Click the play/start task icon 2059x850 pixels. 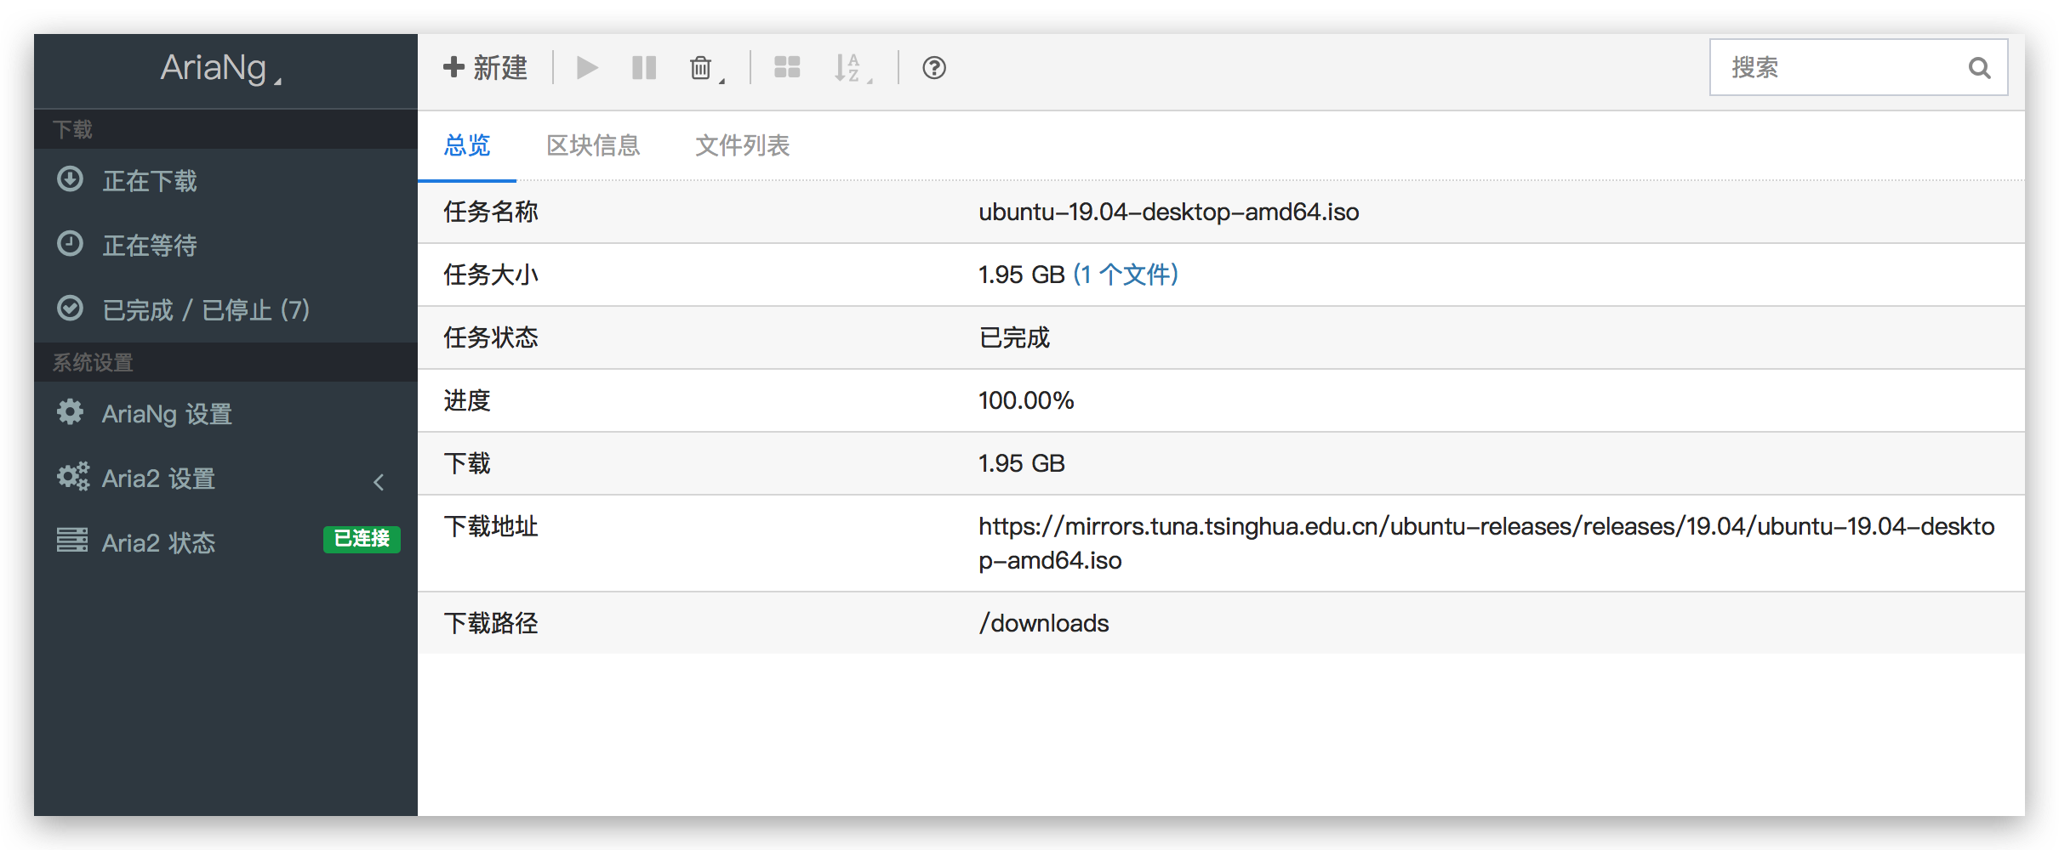(x=586, y=68)
